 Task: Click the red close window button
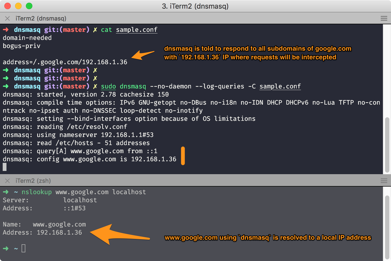point(8,6)
